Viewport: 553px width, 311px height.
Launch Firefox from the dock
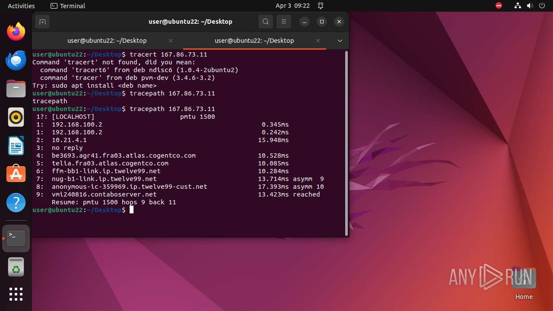16,32
